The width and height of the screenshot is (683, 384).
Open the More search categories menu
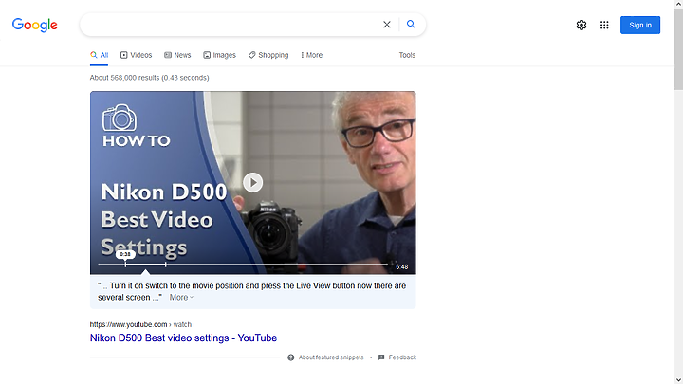311,55
